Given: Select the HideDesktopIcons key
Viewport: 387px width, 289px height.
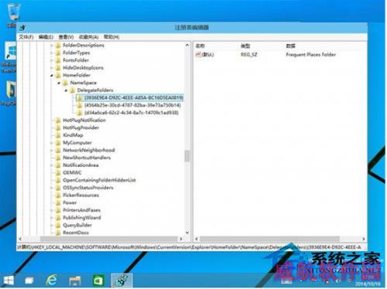Looking at the screenshot, I should 83,68.
